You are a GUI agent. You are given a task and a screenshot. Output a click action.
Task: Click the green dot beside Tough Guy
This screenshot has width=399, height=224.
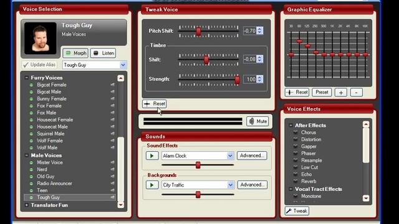pos(31,197)
